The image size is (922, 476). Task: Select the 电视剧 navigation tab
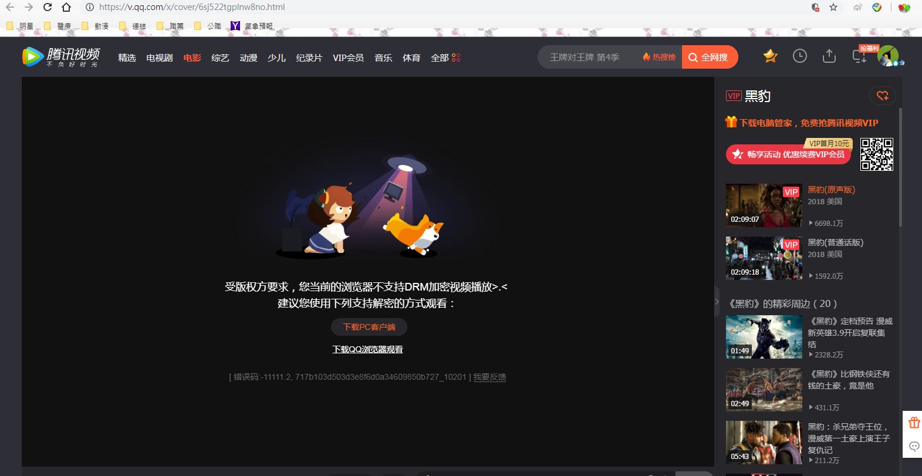pyautogui.click(x=159, y=58)
